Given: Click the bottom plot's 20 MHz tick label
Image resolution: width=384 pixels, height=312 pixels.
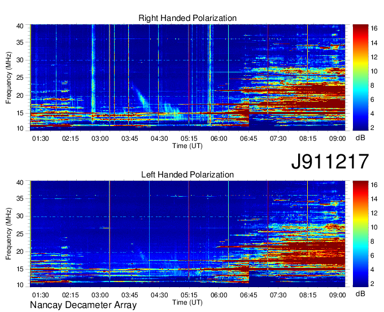Looking at the screenshot, I should pos(20,252).
